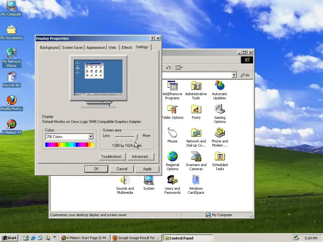Open the Mouse settings icon
This screenshot has width=323, height=242.
(x=173, y=135)
